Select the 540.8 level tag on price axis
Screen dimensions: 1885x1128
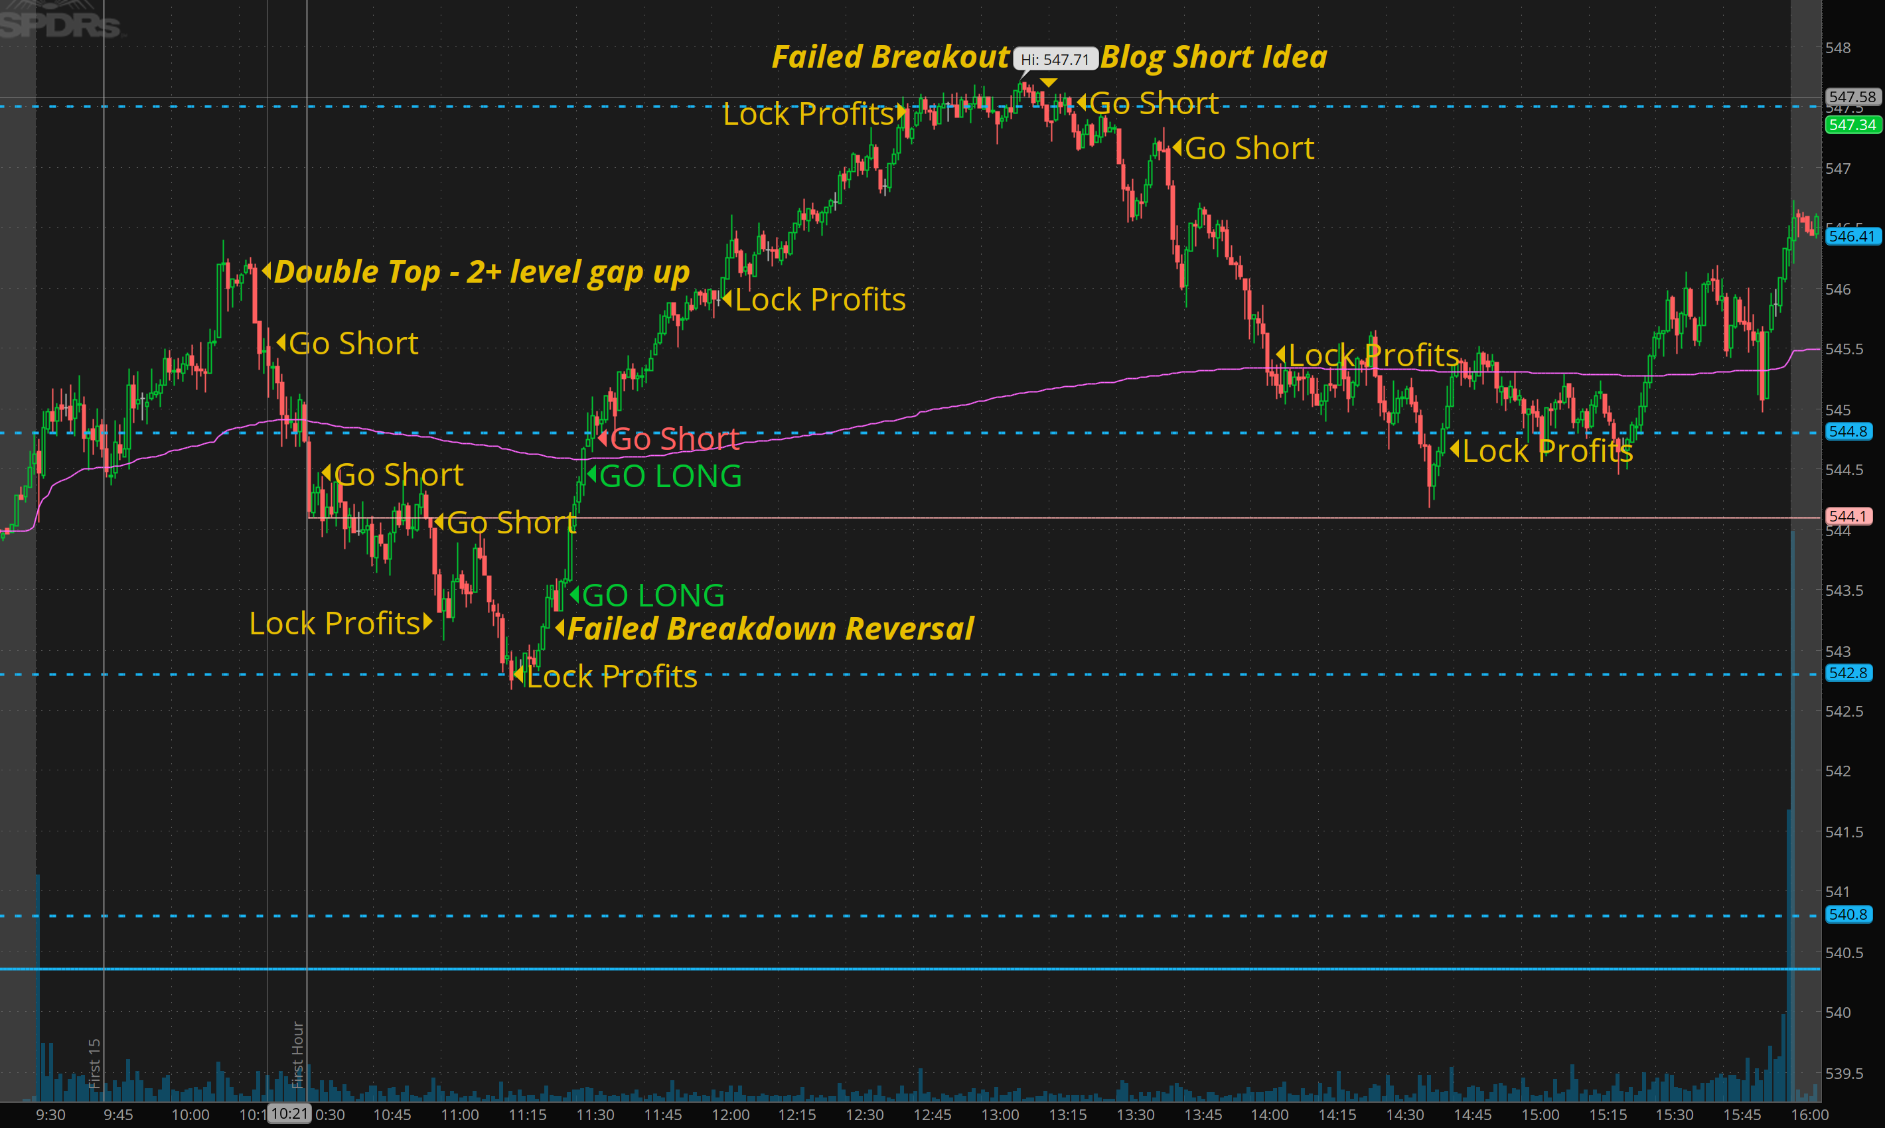pos(1848,914)
